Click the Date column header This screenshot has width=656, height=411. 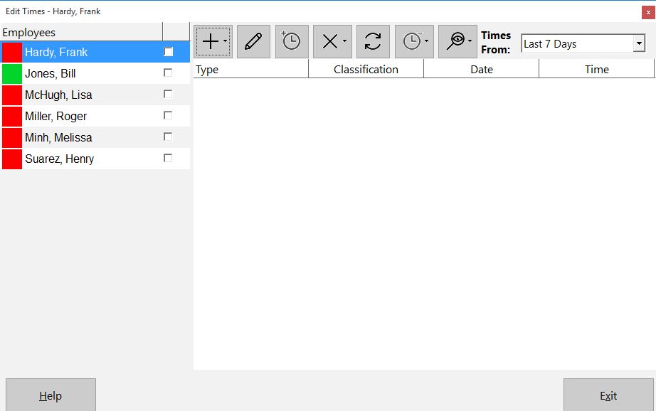coord(482,69)
